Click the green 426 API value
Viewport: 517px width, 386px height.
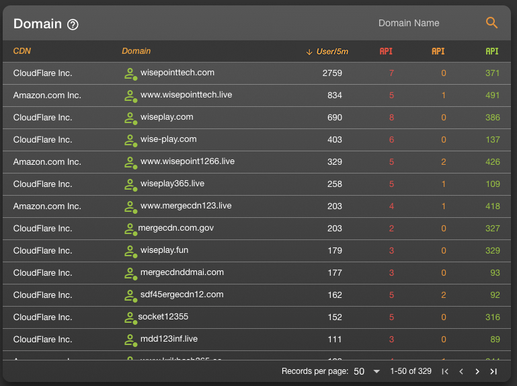pos(493,162)
